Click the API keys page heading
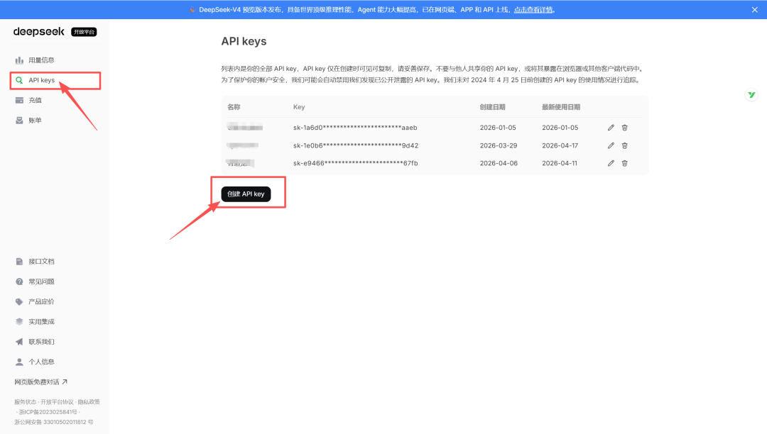767x434 pixels. (244, 41)
